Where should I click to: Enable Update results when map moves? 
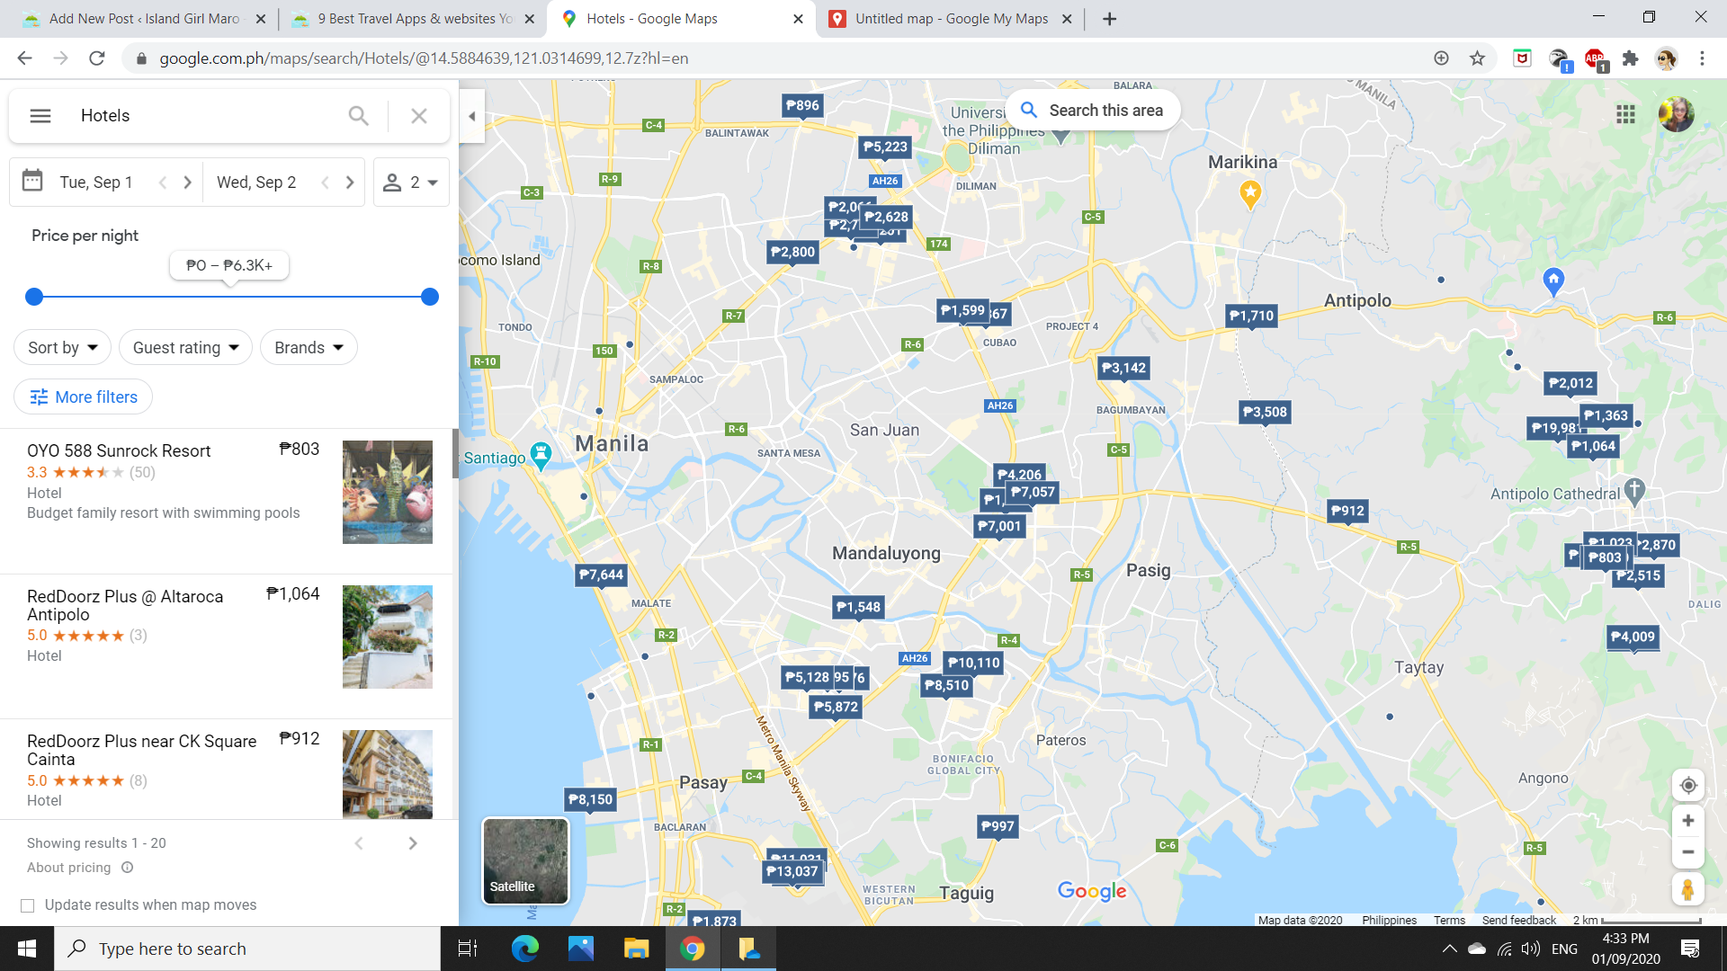tap(28, 905)
